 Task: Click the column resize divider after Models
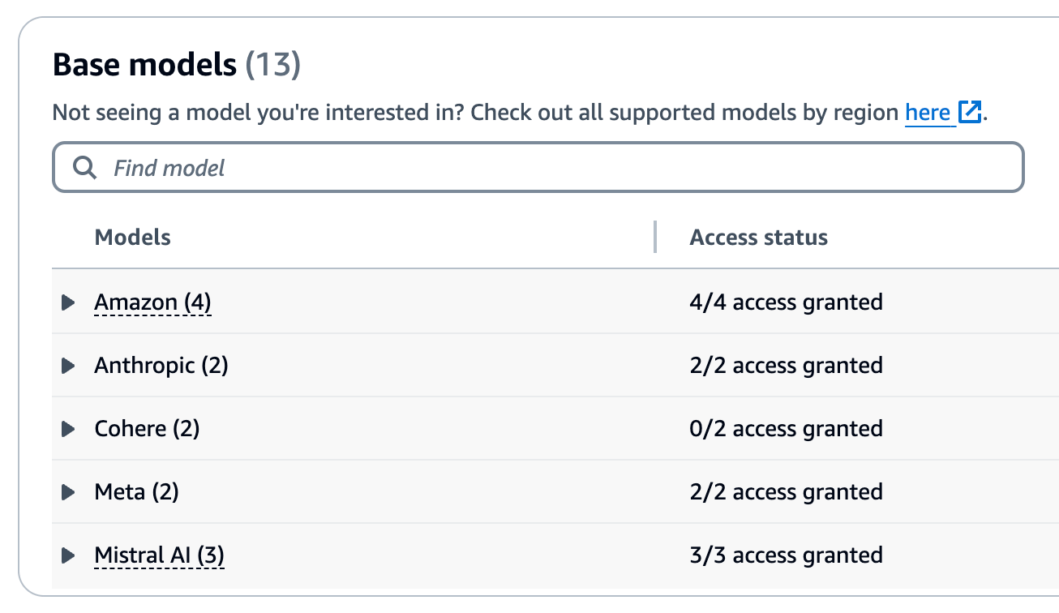[x=654, y=237]
